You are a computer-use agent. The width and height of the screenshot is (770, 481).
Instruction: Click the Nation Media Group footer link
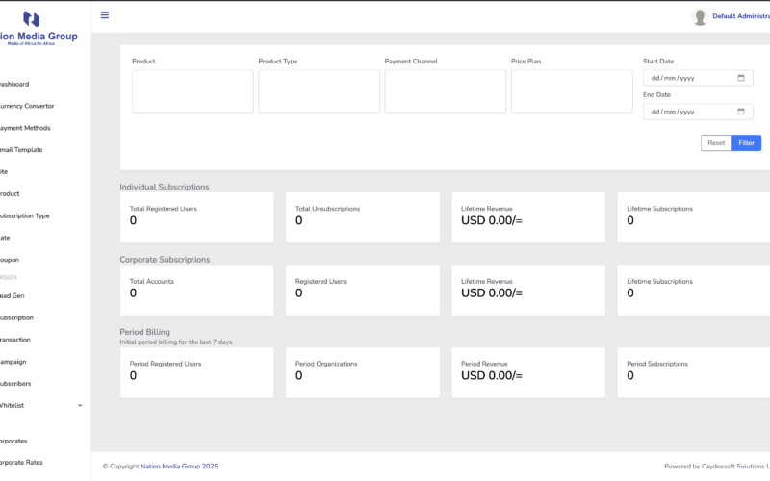coord(179,467)
